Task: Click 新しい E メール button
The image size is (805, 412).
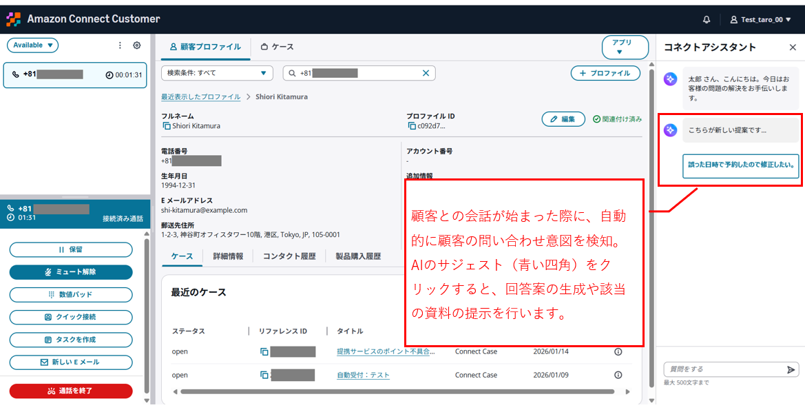Action: click(71, 362)
